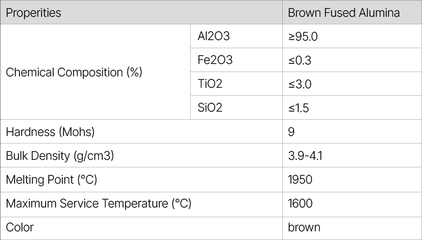Click the brown color value cell
This screenshot has height=240, width=422.
[304, 228]
